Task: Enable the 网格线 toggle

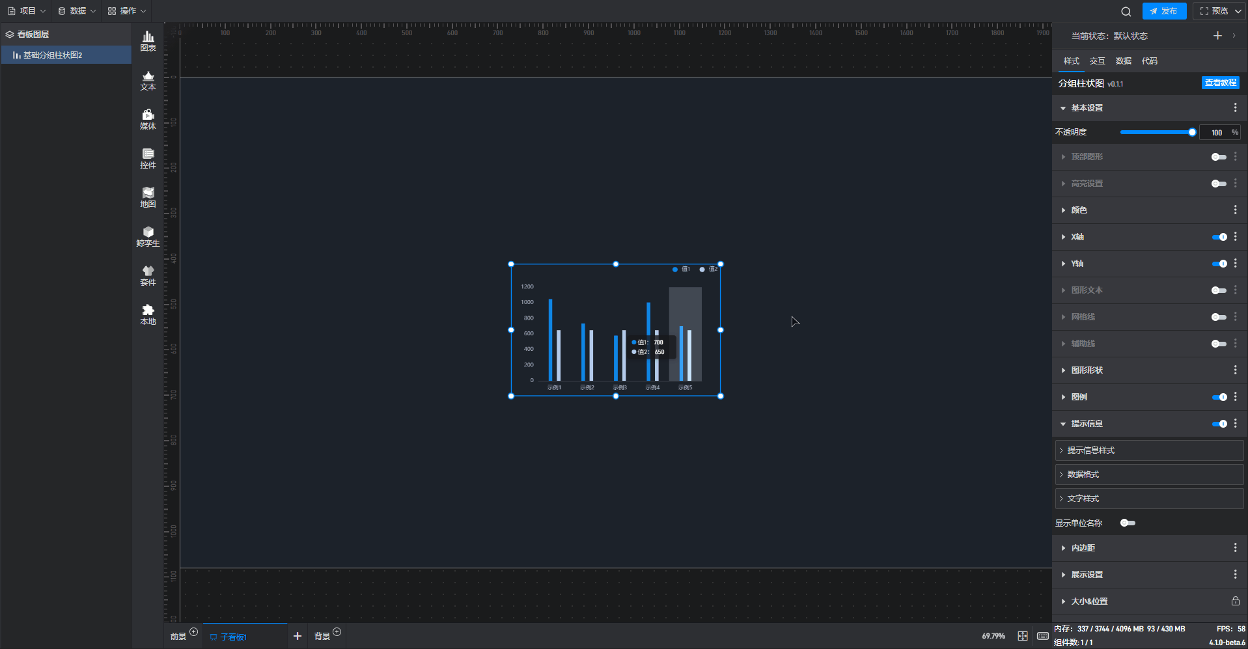Action: click(x=1219, y=317)
